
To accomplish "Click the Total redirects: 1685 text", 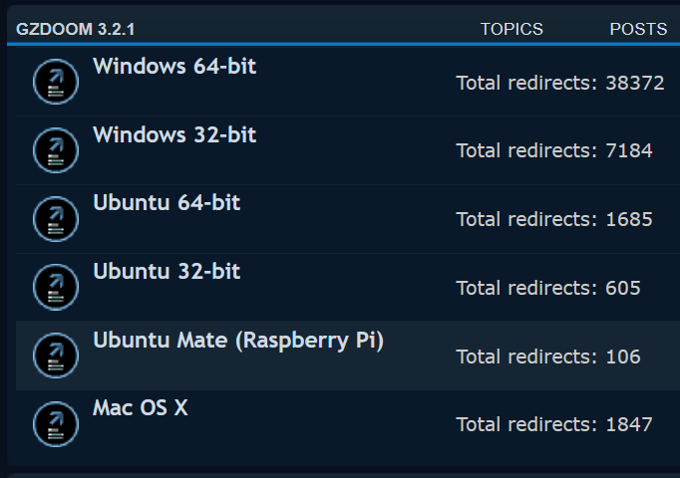I will pos(554,219).
